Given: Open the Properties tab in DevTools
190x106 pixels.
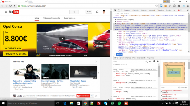Looking at the screenshot, I should [x=151, y=58].
